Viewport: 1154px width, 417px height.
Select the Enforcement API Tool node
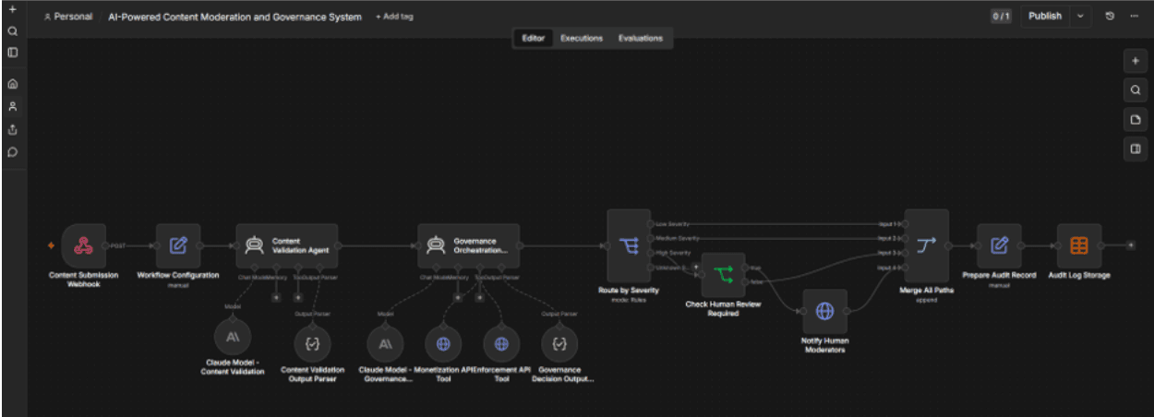click(x=501, y=342)
